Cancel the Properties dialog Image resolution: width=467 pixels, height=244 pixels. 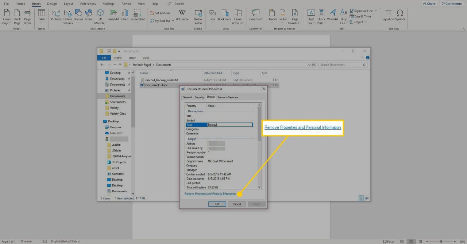(x=237, y=204)
